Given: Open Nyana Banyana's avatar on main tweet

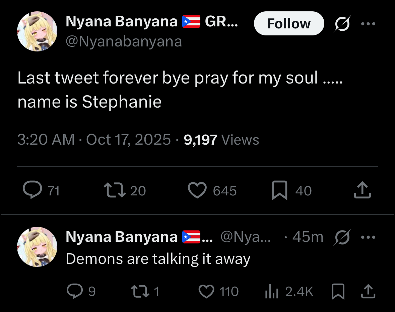Looking at the screenshot, I should click(37, 31).
